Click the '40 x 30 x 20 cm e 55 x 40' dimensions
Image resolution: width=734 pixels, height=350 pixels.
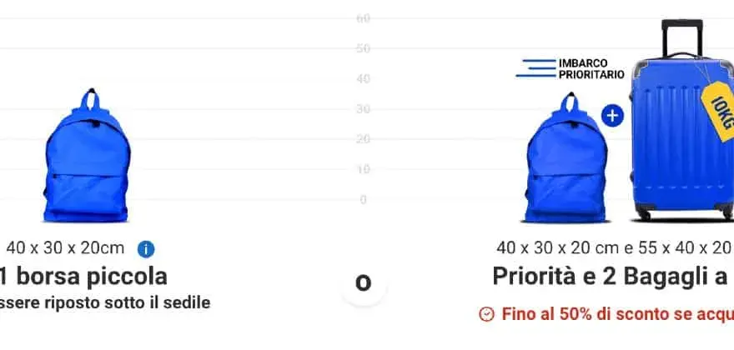click(x=615, y=248)
